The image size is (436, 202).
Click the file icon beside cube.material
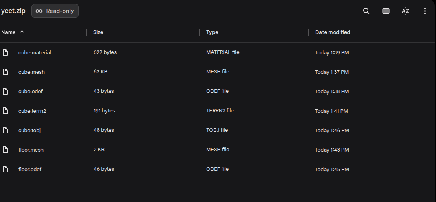(5, 52)
